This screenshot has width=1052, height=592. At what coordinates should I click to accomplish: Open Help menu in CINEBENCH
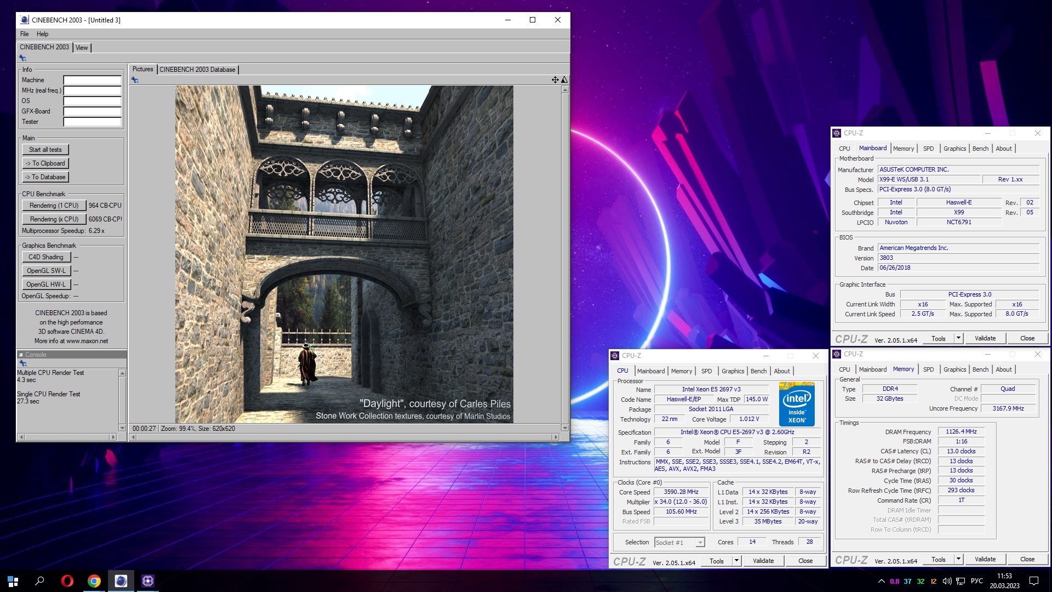click(x=42, y=34)
